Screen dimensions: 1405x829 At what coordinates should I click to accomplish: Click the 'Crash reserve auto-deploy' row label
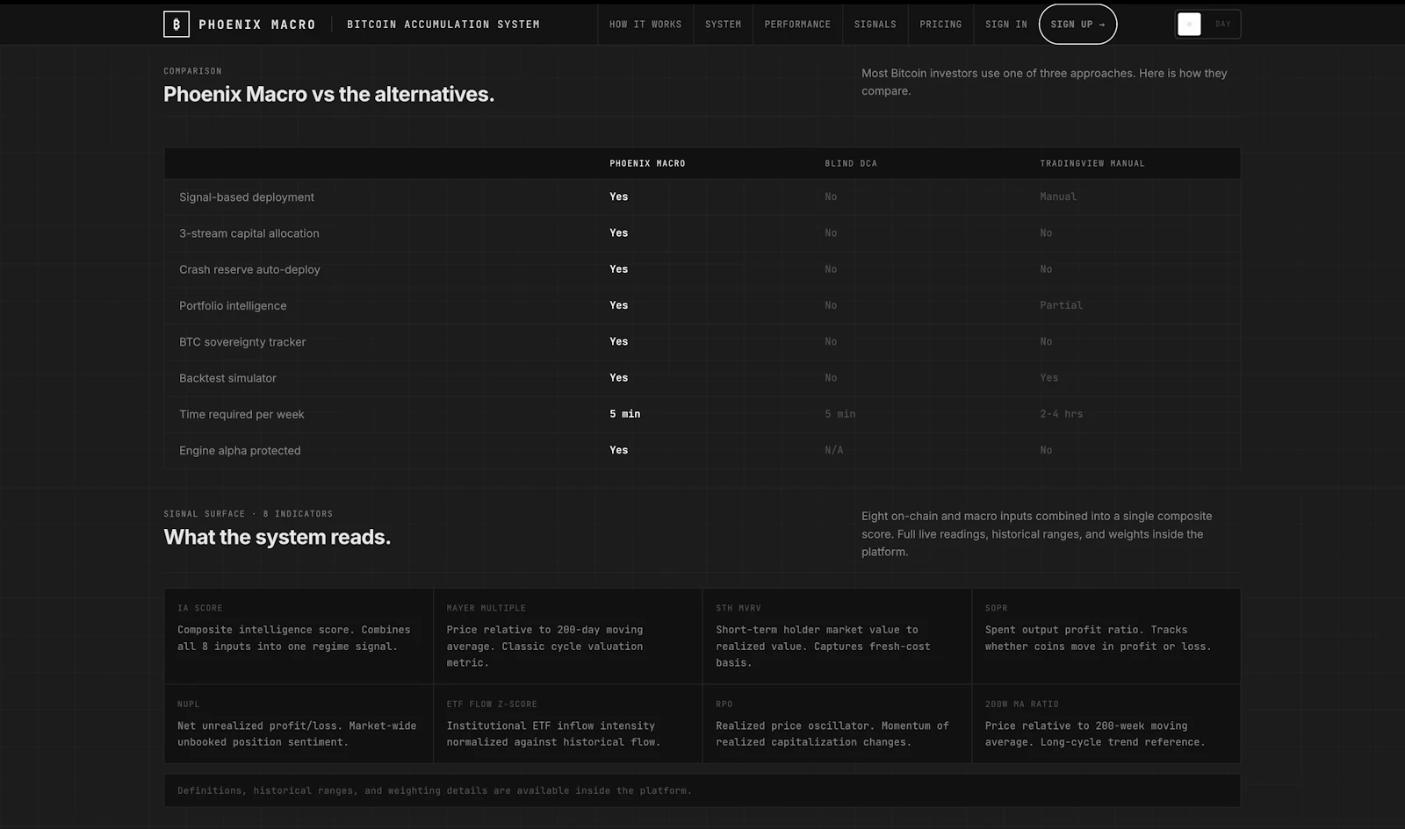(249, 269)
